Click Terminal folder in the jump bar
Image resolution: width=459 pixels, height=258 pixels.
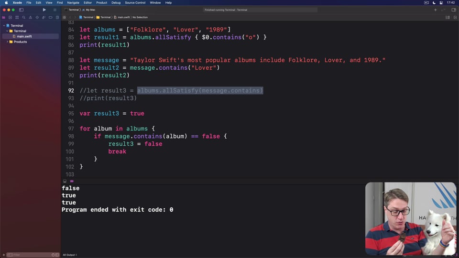tap(104, 17)
